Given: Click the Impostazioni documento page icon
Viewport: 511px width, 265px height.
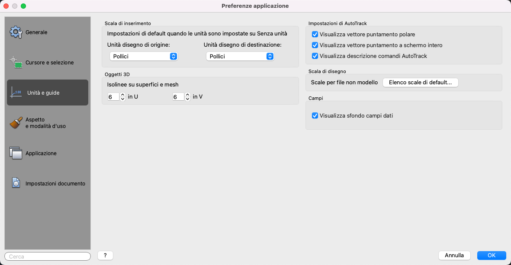Looking at the screenshot, I should 16,183.
